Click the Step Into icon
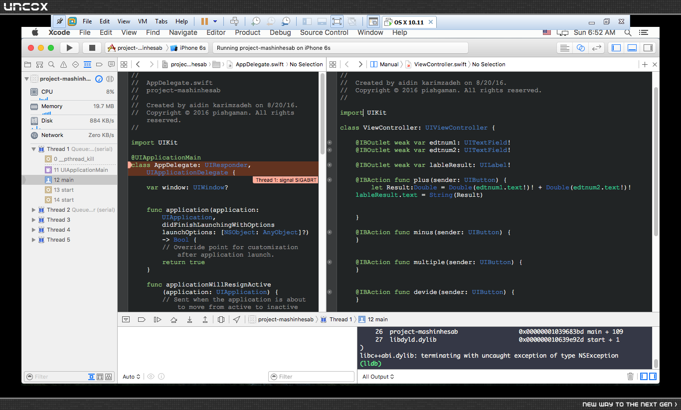Viewport: 681px width, 410px height. tap(189, 319)
